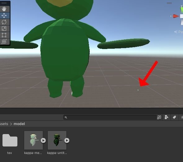The height and width of the screenshot is (162, 183).
Task: Open search in Unity Search window icon
Action: pos(159,117)
